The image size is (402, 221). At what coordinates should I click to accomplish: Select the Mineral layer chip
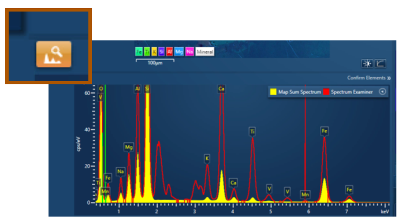pyautogui.click(x=205, y=52)
